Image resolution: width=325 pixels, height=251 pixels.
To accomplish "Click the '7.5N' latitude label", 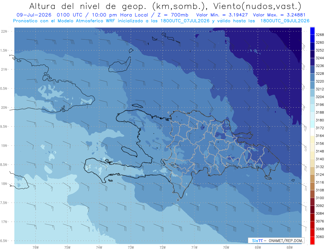I will 4,203.
